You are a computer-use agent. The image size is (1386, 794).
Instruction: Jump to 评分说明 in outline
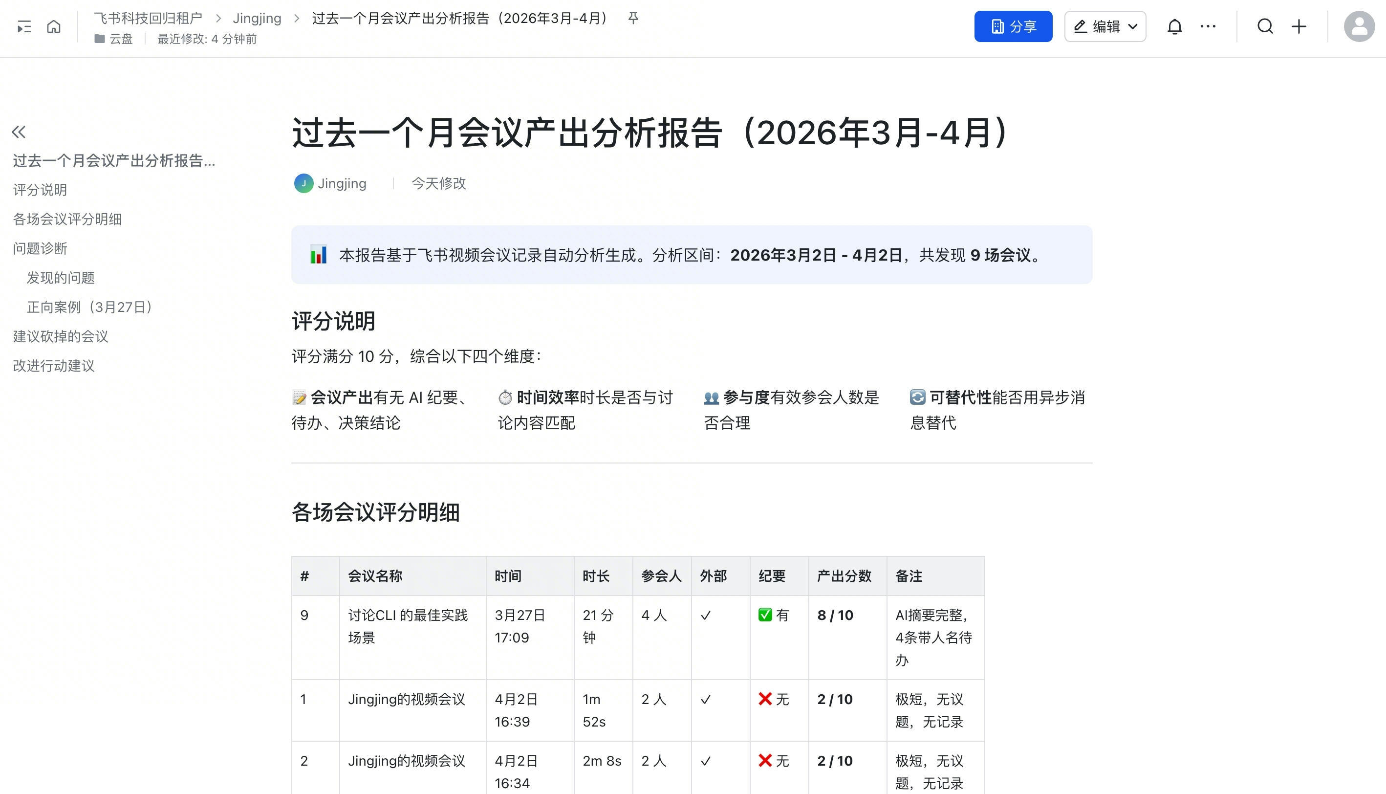pos(40,190)
